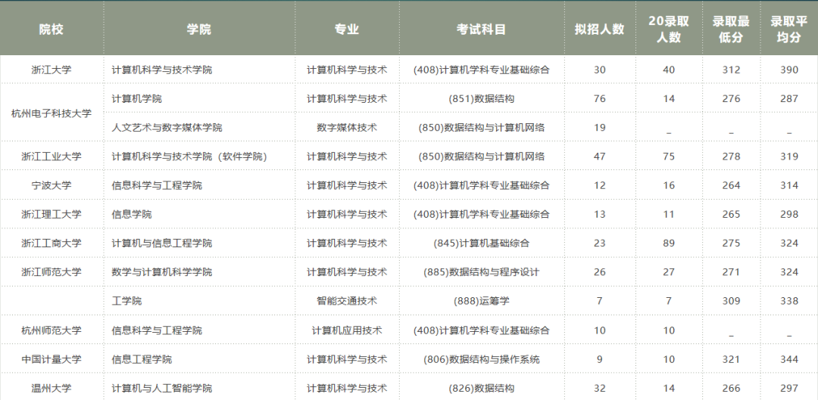This screenshot has width=818, height=400.
Task: Select the 中国计量大学 cell
Action: click(52, 359)
